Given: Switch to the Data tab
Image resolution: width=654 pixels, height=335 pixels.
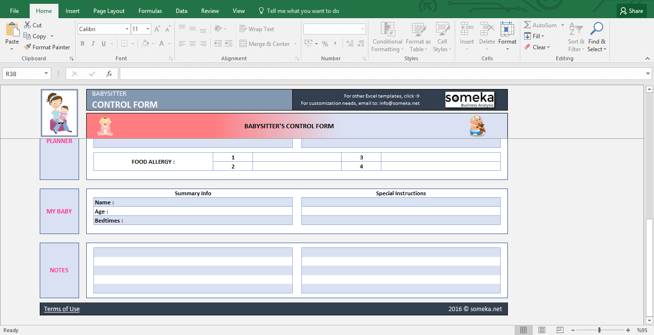Looking at the screenshot, I should click(x=182, y=11).
